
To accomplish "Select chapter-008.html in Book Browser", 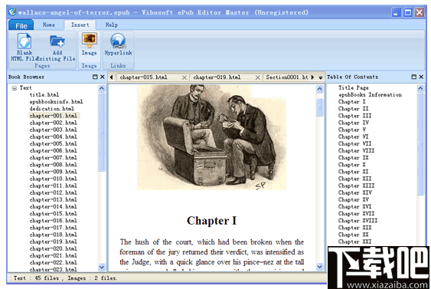I will point(54,165).
